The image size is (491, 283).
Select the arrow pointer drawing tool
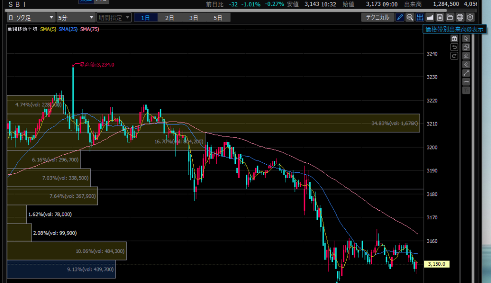click(x=466, y=38)
